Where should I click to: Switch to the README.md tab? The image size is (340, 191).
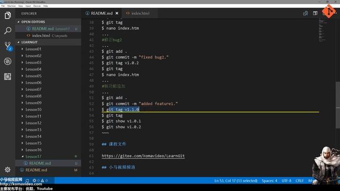point(101,13)
